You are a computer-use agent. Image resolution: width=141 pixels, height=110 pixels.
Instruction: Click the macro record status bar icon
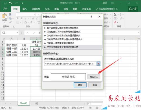(x=10, y=108)
